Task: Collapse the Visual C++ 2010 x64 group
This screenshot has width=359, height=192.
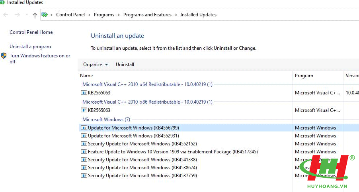Action: tap(147, 84)
